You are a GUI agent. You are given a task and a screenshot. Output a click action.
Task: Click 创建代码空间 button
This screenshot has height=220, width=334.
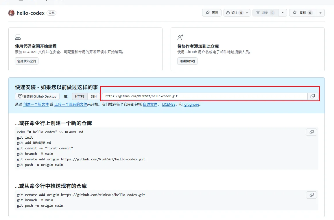27,61
